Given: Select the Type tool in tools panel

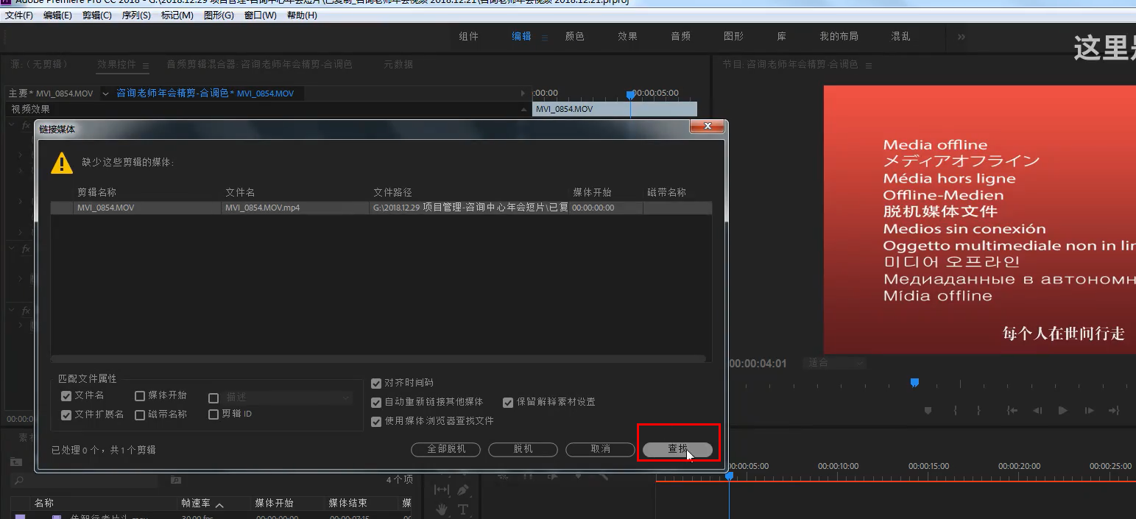Looking at the screenshot, I should [x=463, y=509].
